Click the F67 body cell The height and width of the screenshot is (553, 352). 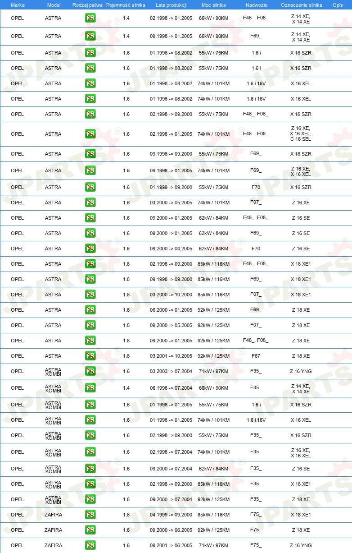pos(256,356)
